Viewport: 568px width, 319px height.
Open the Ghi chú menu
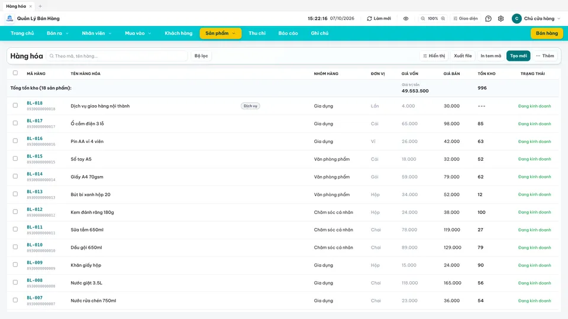(319, 33)
